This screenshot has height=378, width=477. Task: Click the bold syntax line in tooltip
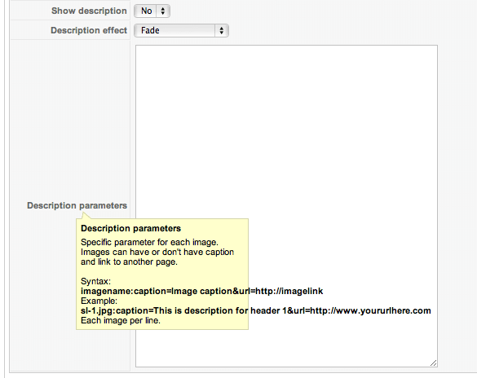coord(201,291)
